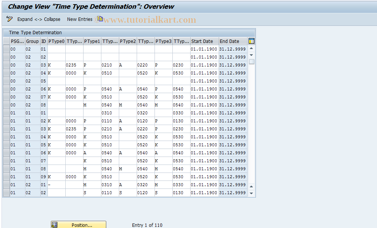Select row selector for 01 01 01
Screen dimensions: 377x228
click(x=6, y=113)
